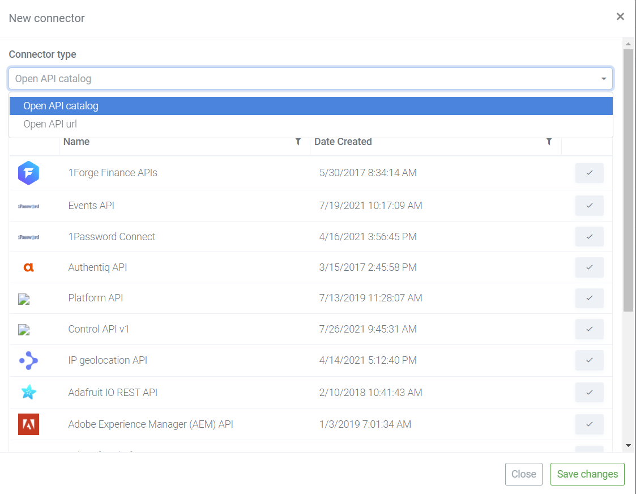This screenshot has height=494, width=636.
Task: Sort by the Name column header
Action: tap(76, 142)
